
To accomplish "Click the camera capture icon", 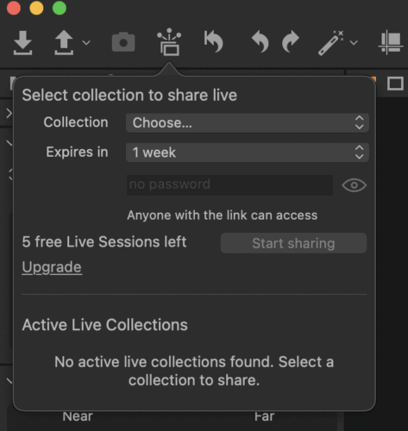I will tap(123, 42).
